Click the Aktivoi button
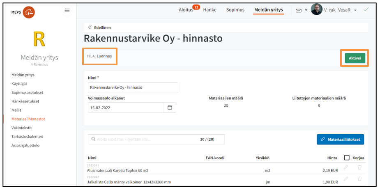380x190 pixels. pos(355,58)
